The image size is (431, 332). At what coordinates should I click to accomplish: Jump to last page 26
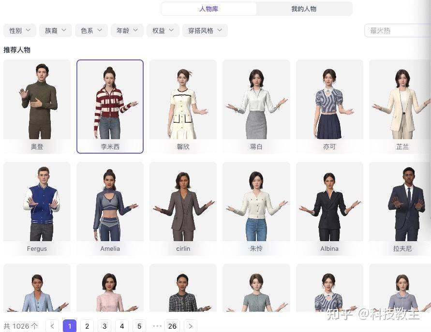click(x=172, y=326)
